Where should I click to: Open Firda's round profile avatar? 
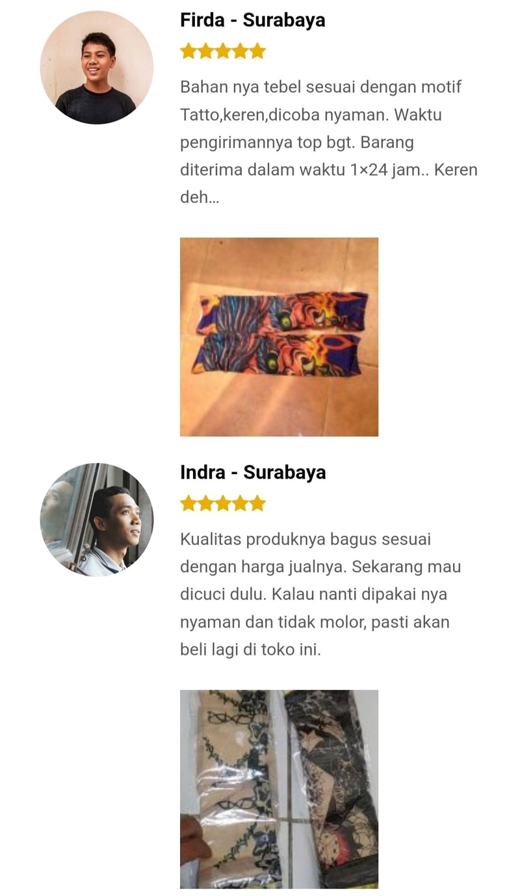pos(97,67)
